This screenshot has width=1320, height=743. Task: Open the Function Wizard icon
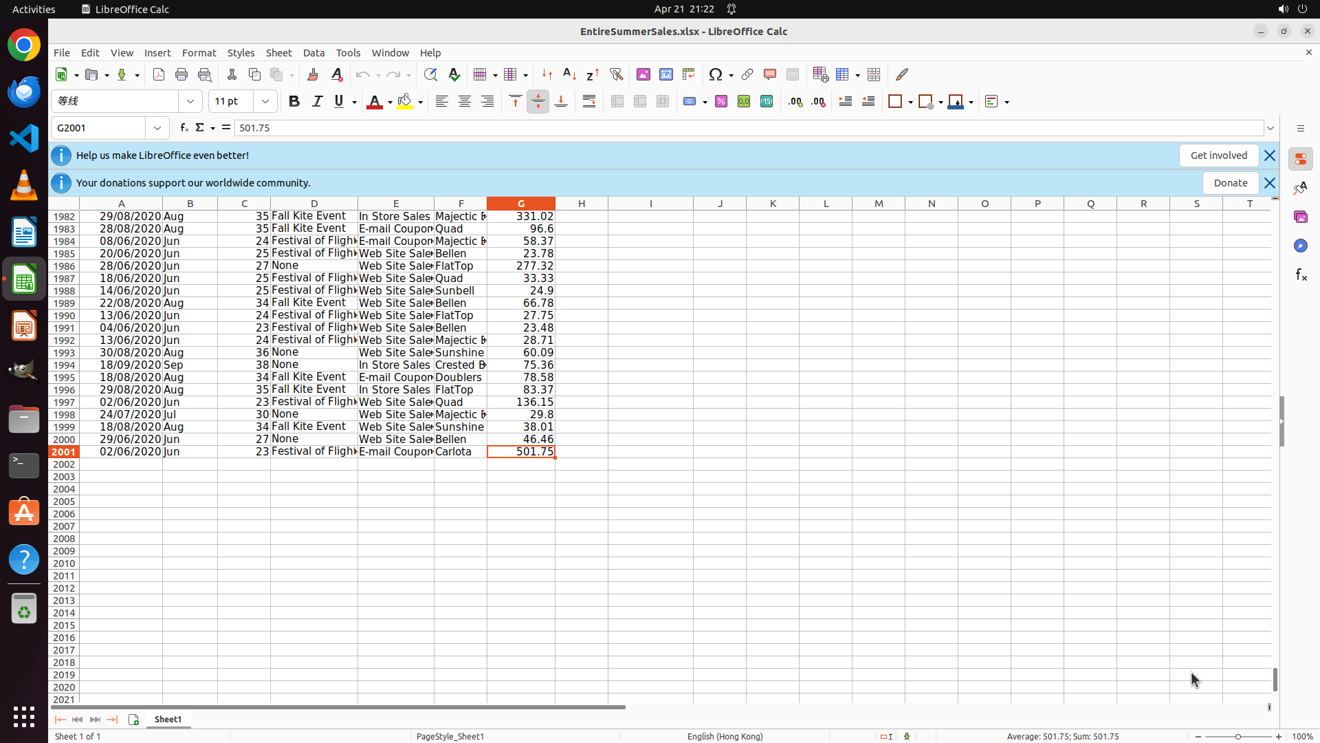coord(184,128)
